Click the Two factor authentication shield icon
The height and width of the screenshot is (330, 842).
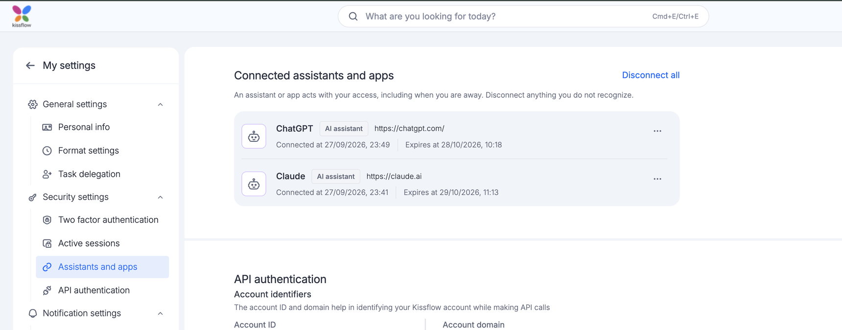coord(47,220)
